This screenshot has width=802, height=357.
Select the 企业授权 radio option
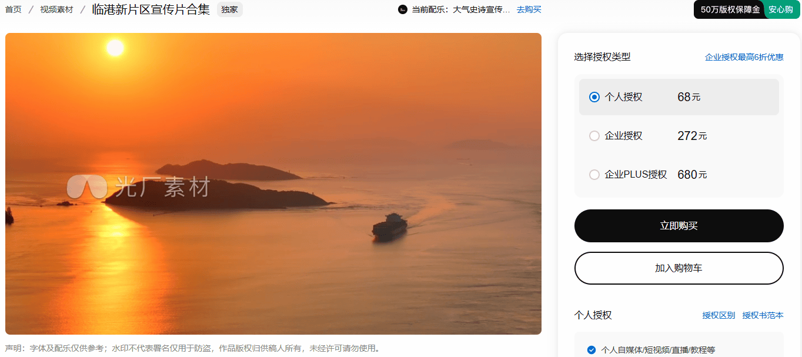coord(594,136)
